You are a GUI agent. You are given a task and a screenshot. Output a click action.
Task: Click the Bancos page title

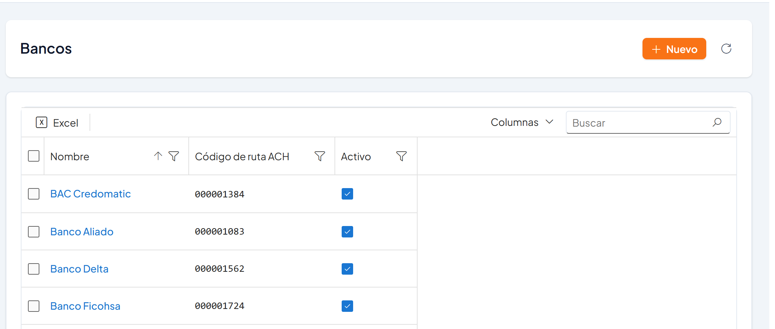(x=46, y=49)
